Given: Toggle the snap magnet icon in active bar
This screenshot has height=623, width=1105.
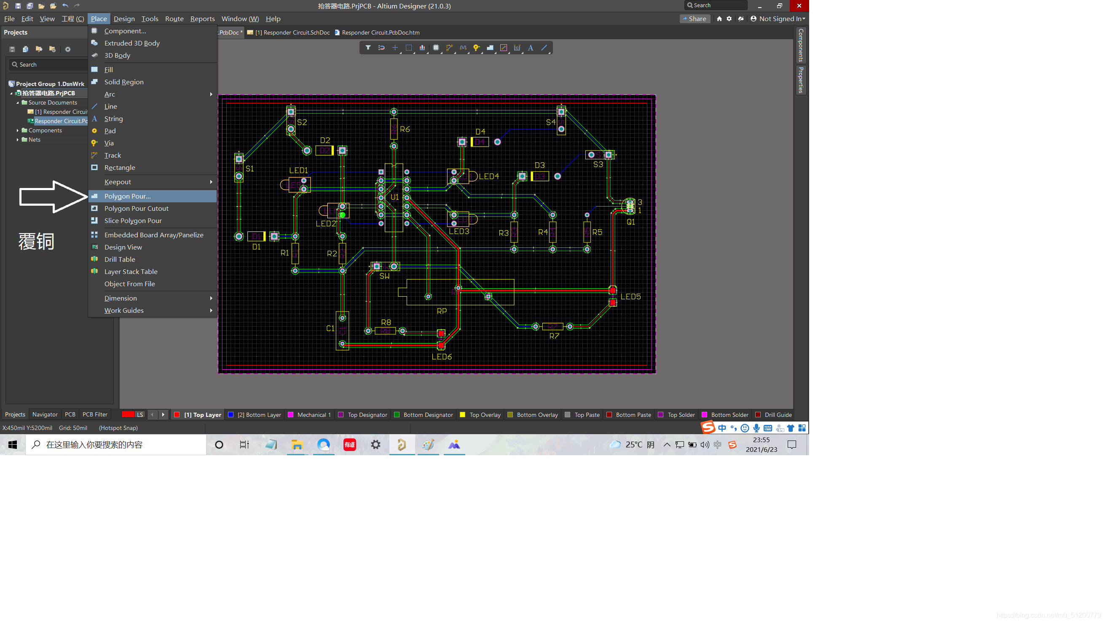Looking at the screenshot, I should [381, 48].
